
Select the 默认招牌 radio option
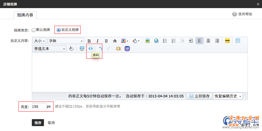(34, 30)
